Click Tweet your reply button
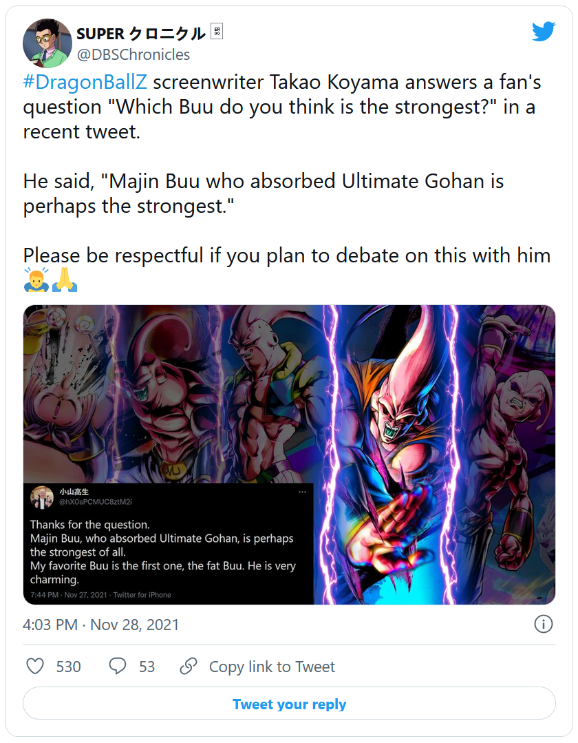The height and width of the screenshot is (743, 578). [289, 704]
